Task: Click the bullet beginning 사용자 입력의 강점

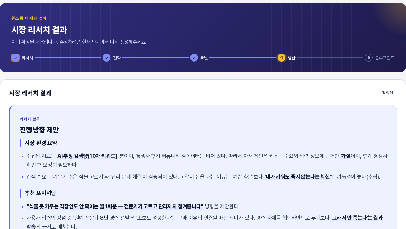Action: pyautogui.click(x=204, y=222)
